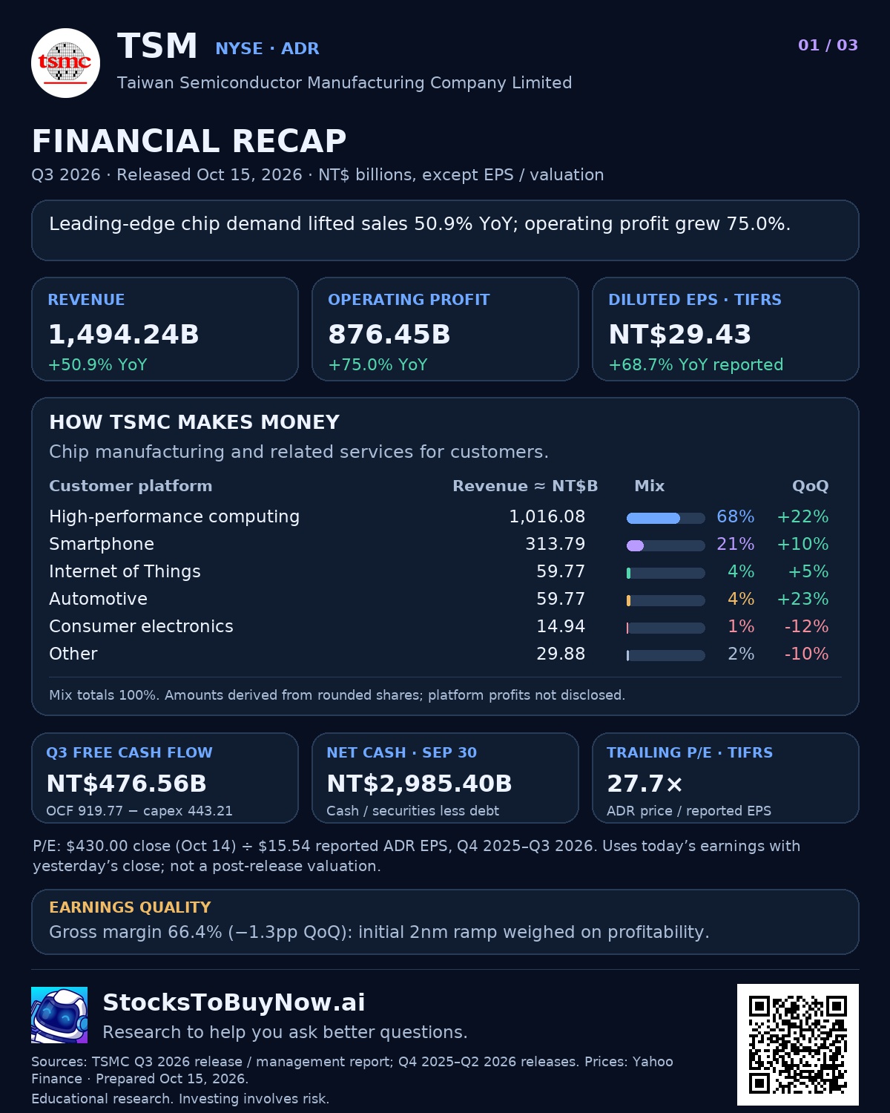Click the TSMC logo icon
This screenshot has width=890, height=1113.
pos(65,63)
